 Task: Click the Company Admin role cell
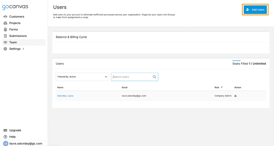(x=223, y=96)
